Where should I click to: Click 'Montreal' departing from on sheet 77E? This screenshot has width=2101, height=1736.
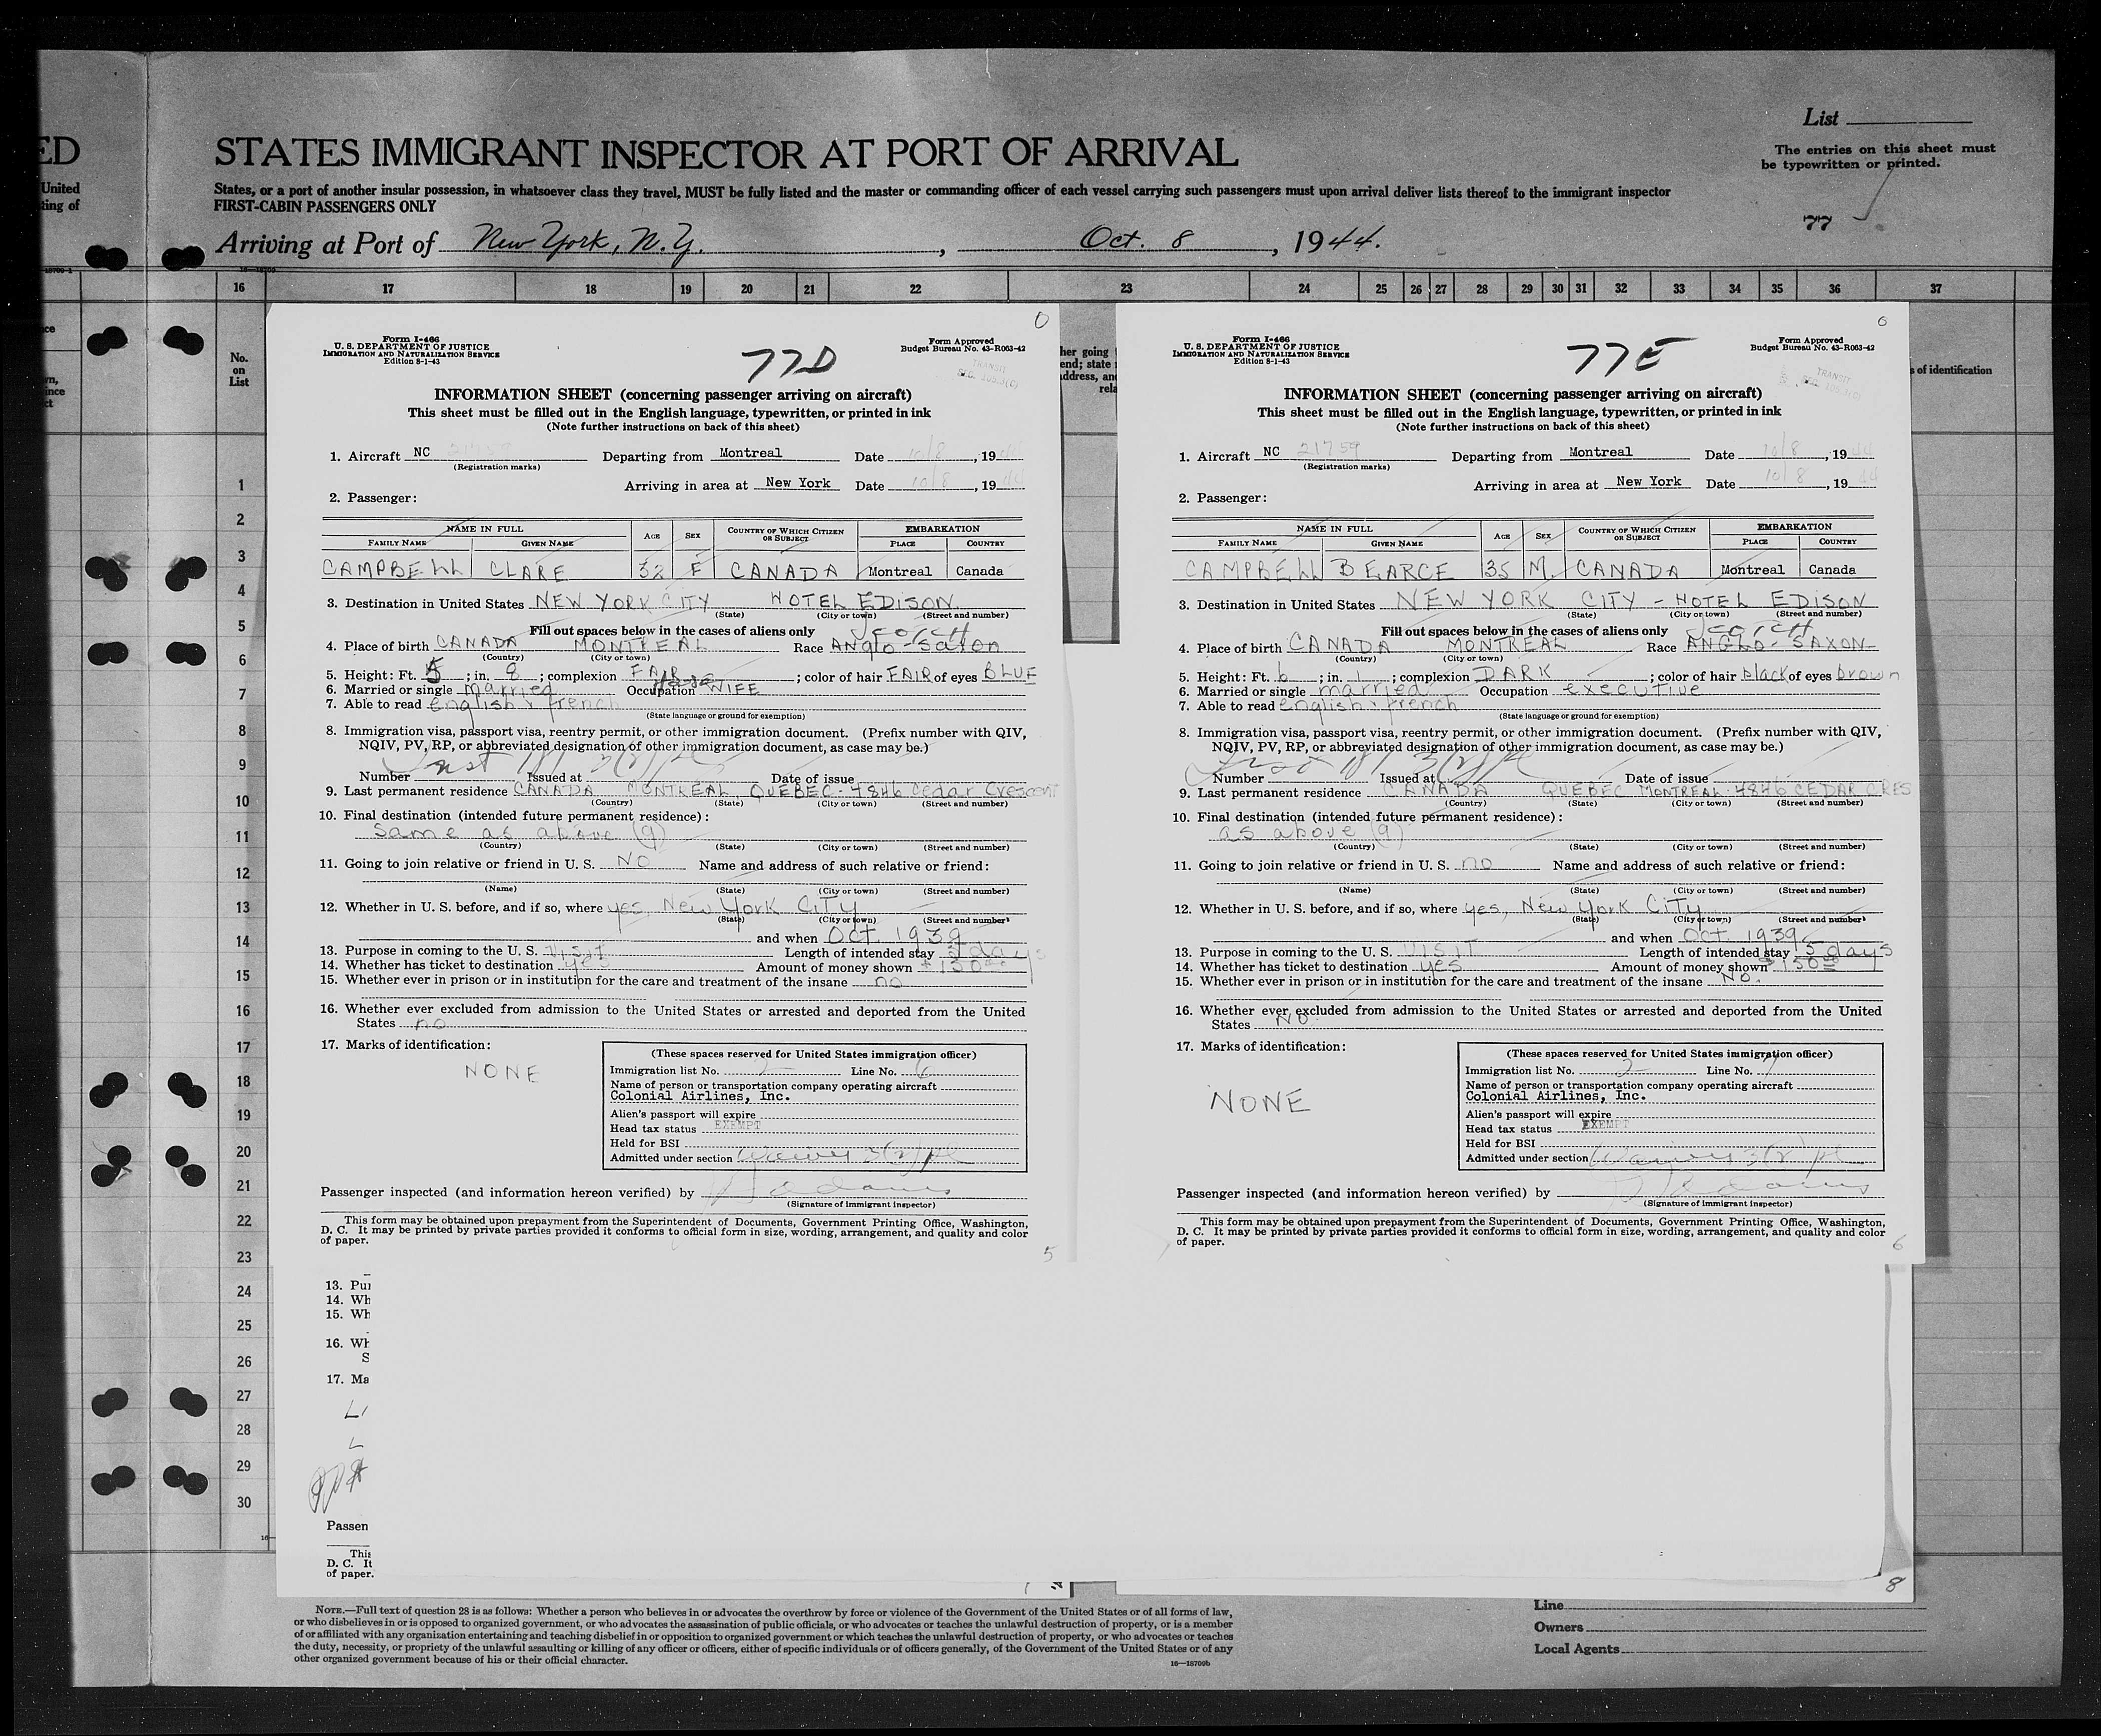pos(1600,452)
